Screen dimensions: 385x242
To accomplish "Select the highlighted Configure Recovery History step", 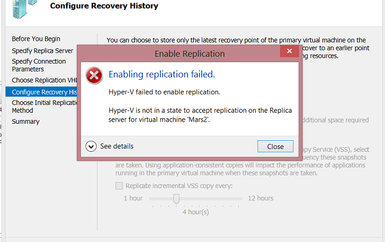I will click(44, 92).
